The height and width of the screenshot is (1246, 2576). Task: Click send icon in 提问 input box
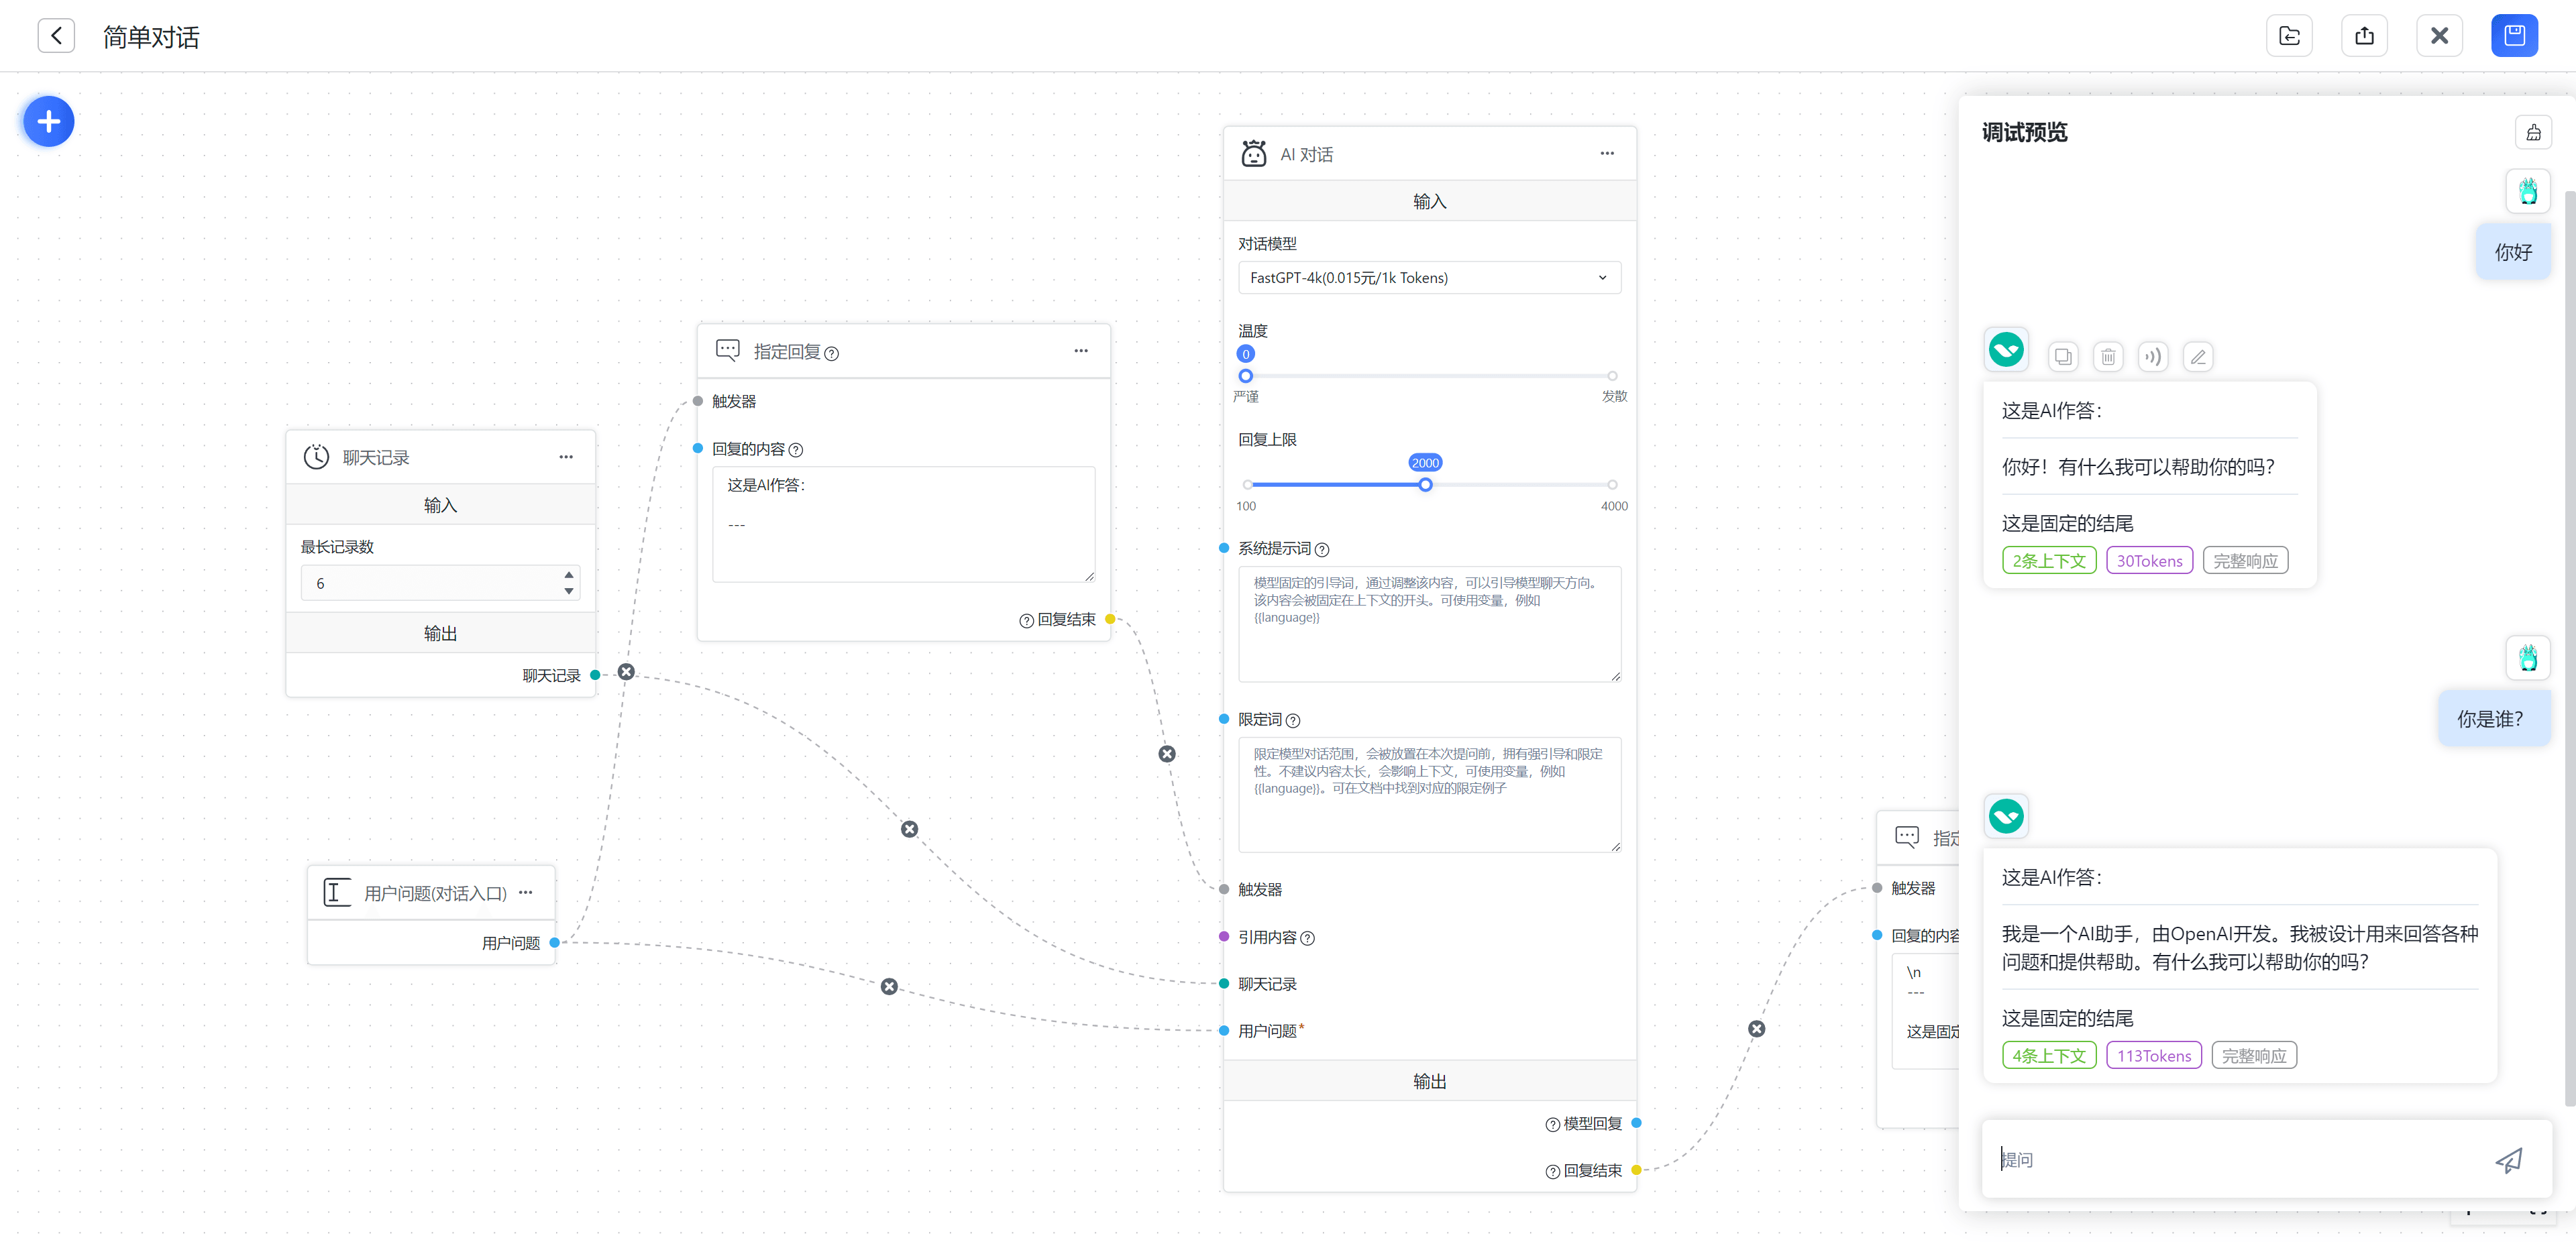[x=2509, y=1159]
